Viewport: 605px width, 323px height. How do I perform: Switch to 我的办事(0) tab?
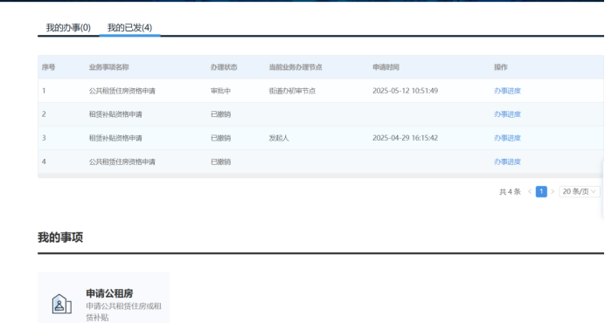coord(68,28)
